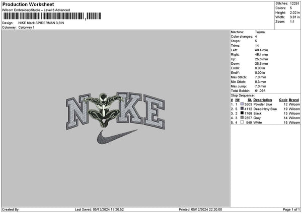Click 'Printed: 05/12/2024 22.20.00' footer text
Viewport: 302px width, 213px height.
pyautogui.click(x=200, y=209)
